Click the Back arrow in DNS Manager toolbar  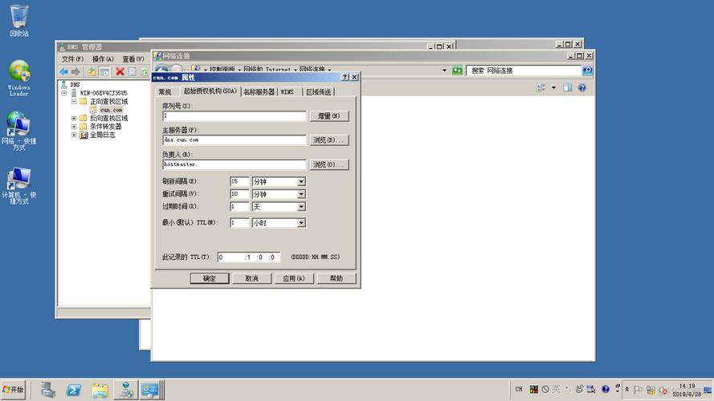click(x=63, y=71)
